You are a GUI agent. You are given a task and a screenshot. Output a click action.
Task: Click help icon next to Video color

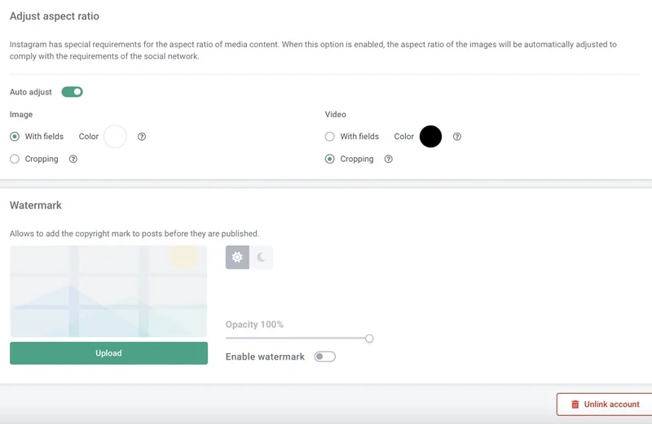point(457,137)
